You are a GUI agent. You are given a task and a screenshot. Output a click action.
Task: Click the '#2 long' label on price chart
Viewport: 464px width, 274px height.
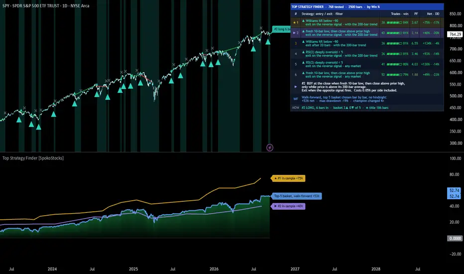tap(281, 29)
